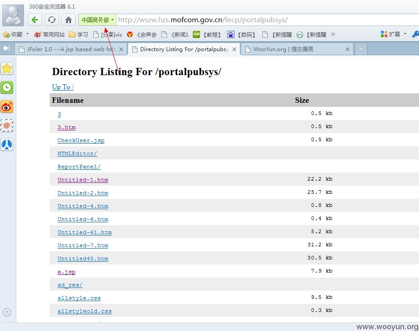Open Renren sidebar icon
The image size is (419, 331).
[x=7, y=144]
